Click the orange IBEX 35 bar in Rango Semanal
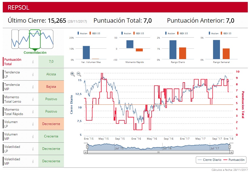 [x=226, y=54]
